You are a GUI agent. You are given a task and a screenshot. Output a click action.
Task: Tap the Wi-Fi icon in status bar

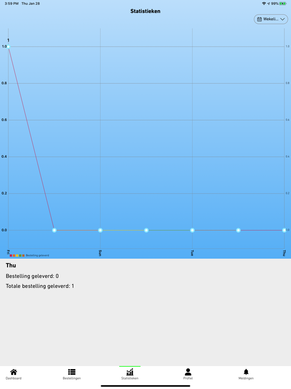pyautogui.click(x=264, y=3)
